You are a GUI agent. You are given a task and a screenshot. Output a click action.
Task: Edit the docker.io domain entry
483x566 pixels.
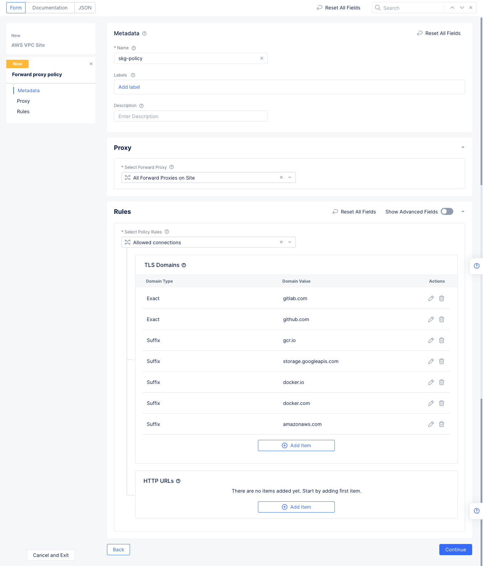(x=431, y=382)
